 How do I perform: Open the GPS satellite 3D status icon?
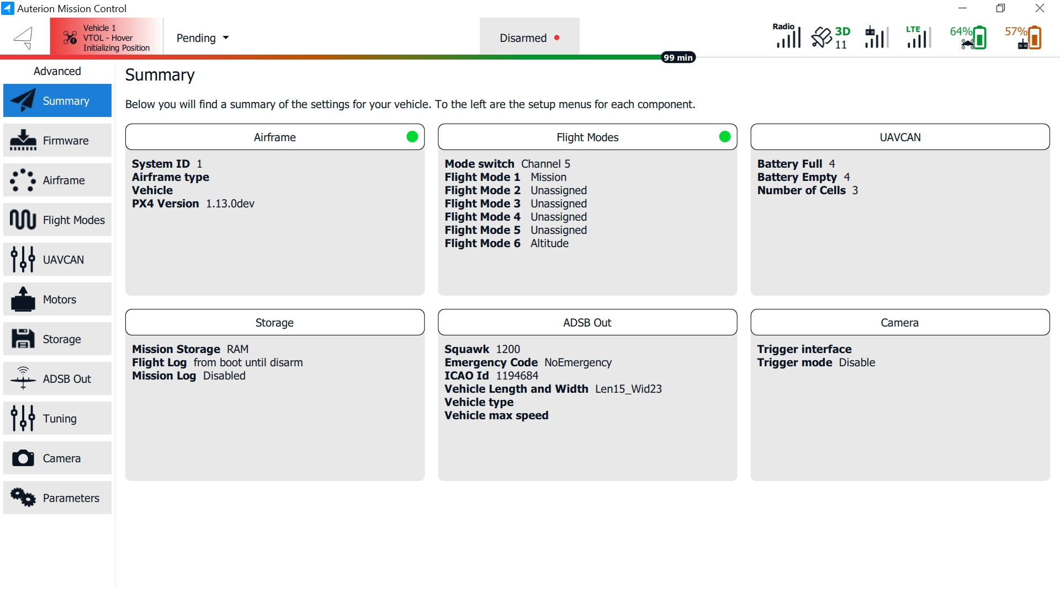click(x=830, y=38)
